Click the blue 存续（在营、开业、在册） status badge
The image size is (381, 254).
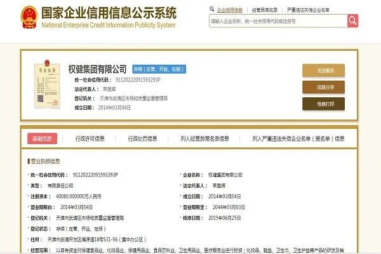click(x=159, y=69)
